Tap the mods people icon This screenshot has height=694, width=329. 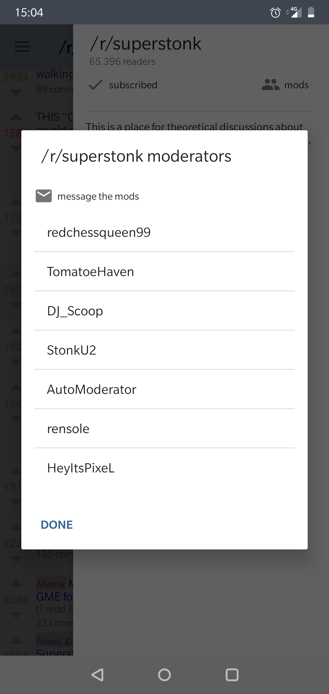click(271, 85)
